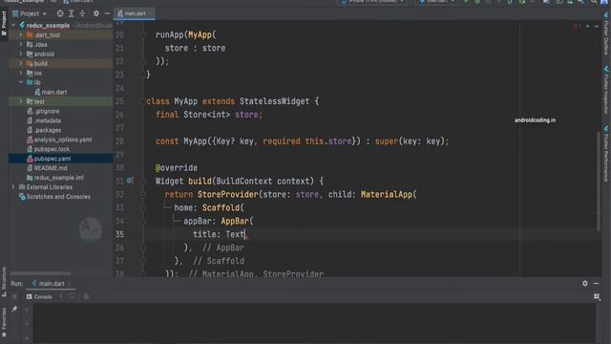
Task: Click the Restore Layout icon in Run panel
Action: point(597,297)
